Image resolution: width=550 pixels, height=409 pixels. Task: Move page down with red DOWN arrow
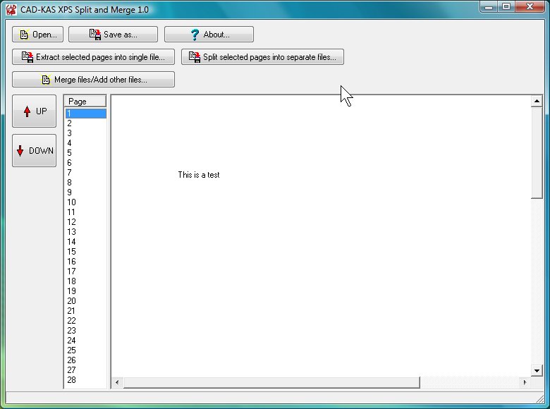20,151
